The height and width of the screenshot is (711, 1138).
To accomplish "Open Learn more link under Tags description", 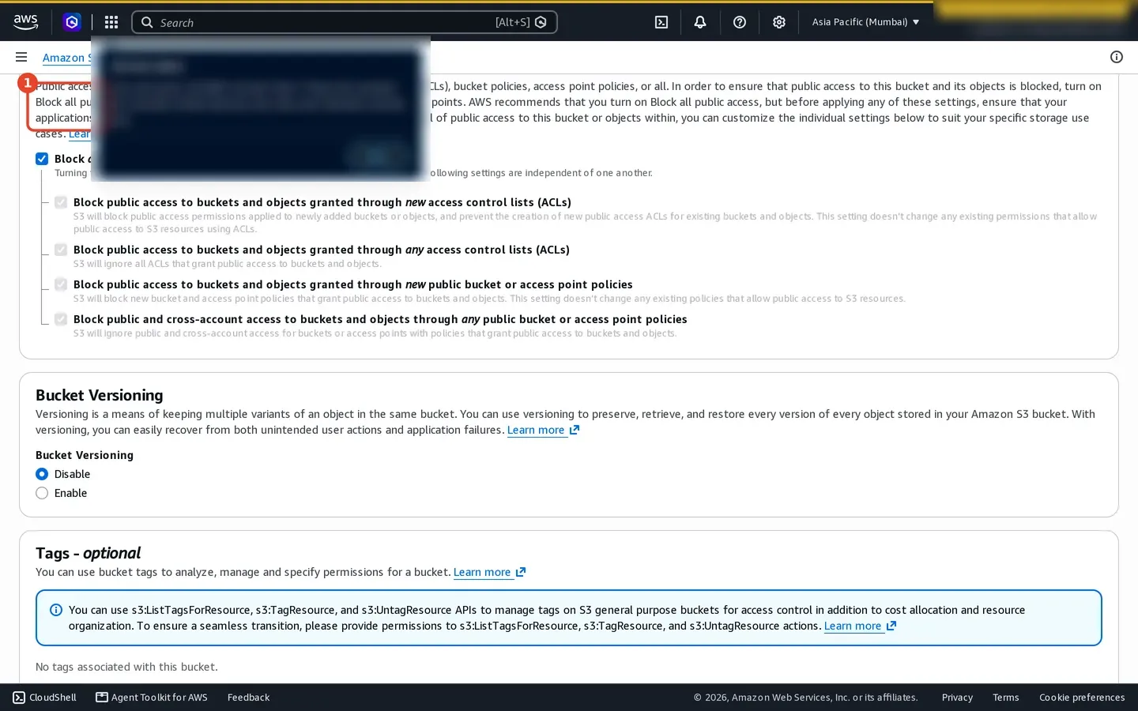I will [482, 572].
